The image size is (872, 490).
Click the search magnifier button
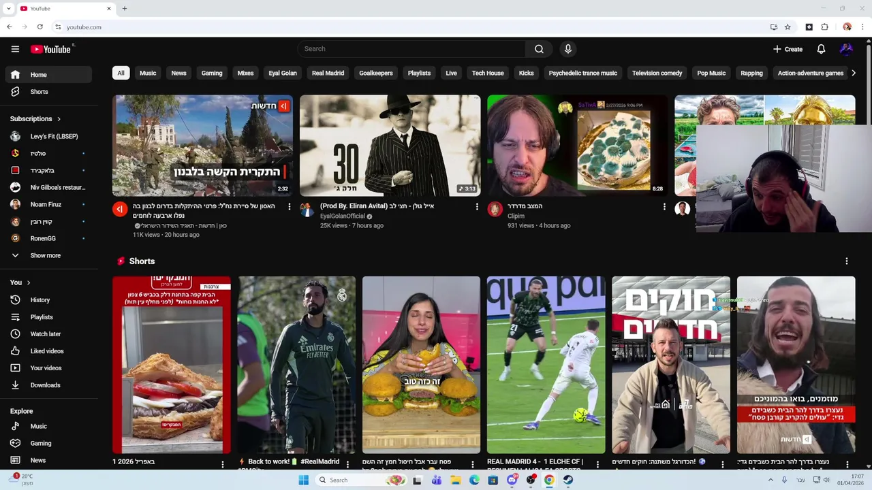coord(539,49)
